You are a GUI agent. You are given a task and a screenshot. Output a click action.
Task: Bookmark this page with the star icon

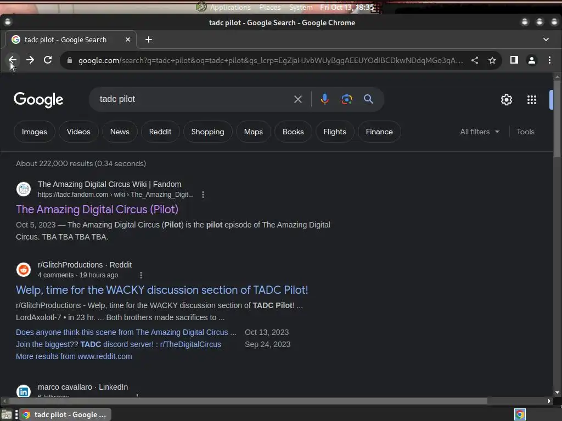coord(492,60)
